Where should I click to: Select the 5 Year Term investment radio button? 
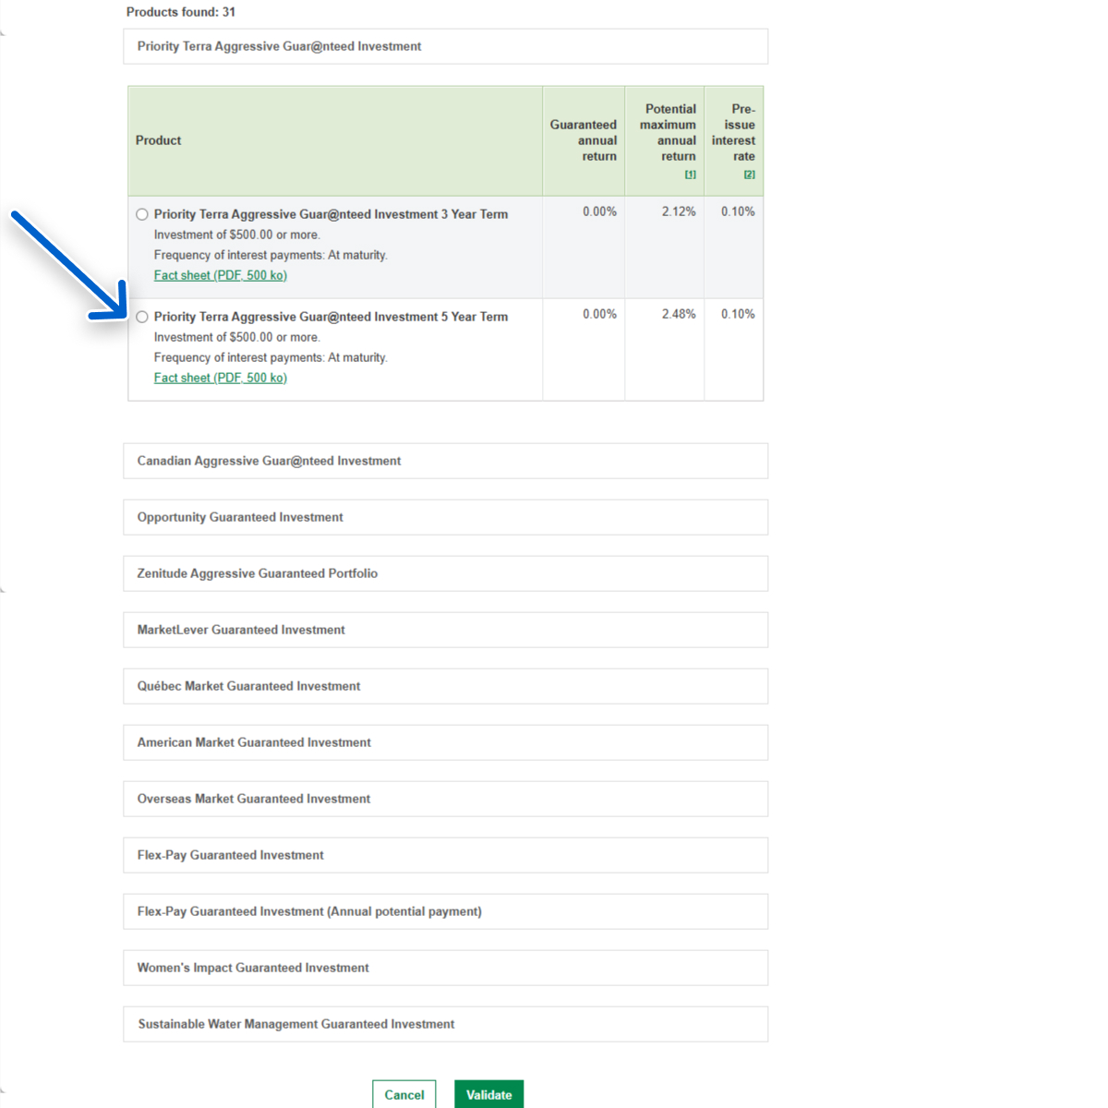142,317
